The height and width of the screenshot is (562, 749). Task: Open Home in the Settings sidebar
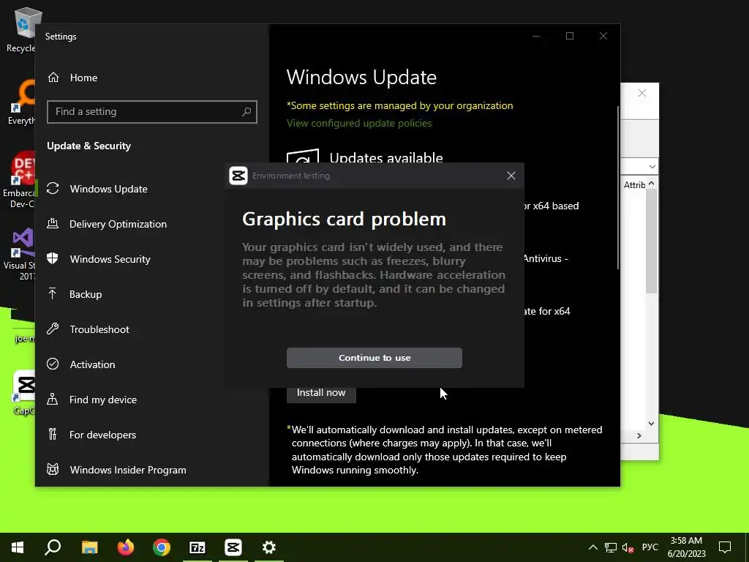[83, 78]
